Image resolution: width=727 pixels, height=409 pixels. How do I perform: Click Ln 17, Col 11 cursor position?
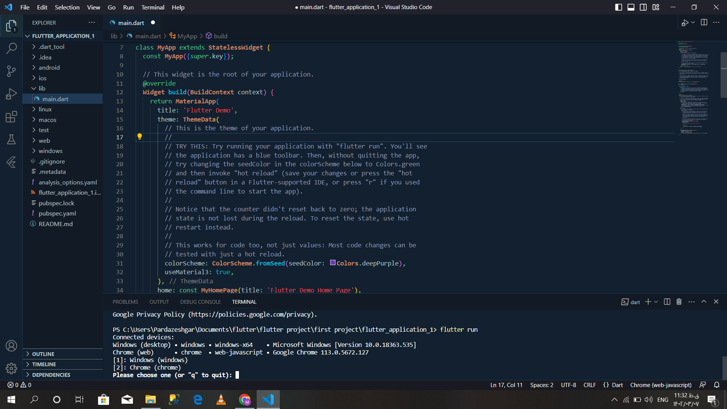(x=506, y=385)
